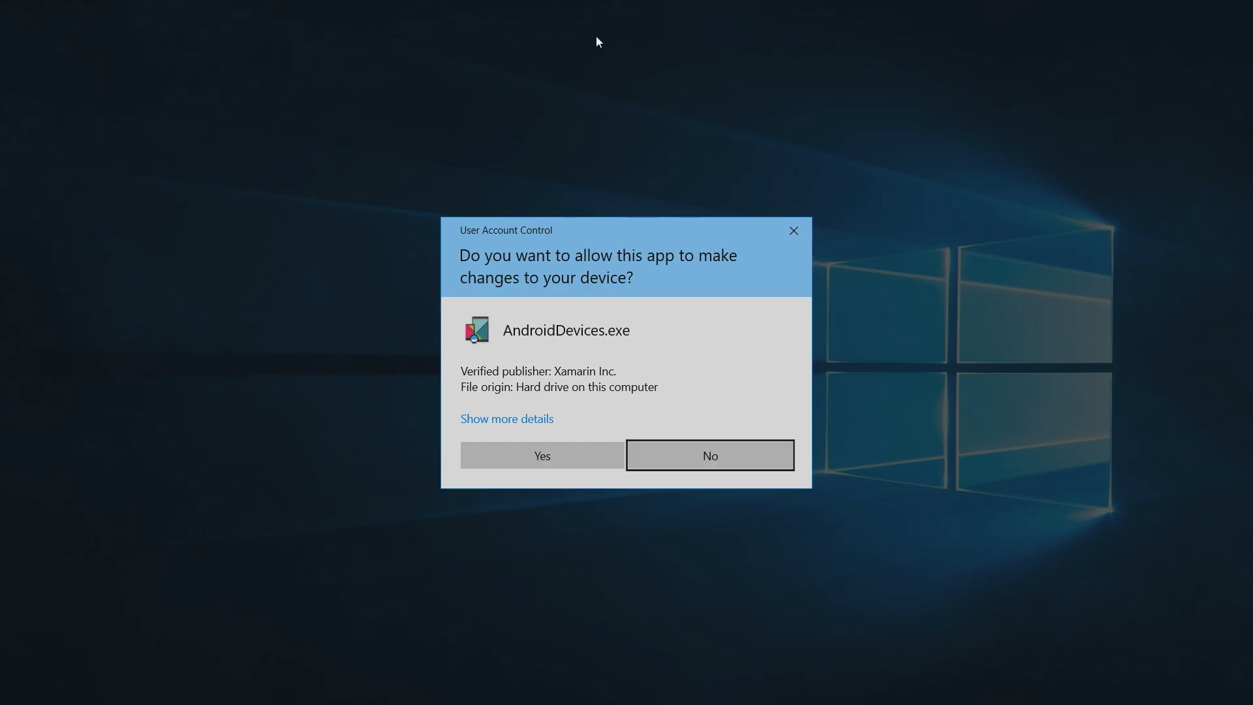The height and width of the screenshot is (705, 1253).
Task: Close the User Account Control dialog
Action: [x=794, y=231]
